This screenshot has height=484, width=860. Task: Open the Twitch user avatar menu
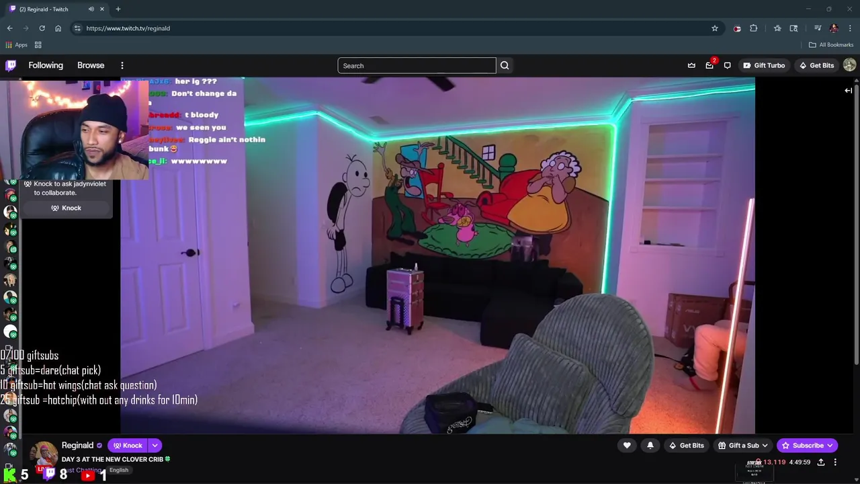click(x=849, y=65)
